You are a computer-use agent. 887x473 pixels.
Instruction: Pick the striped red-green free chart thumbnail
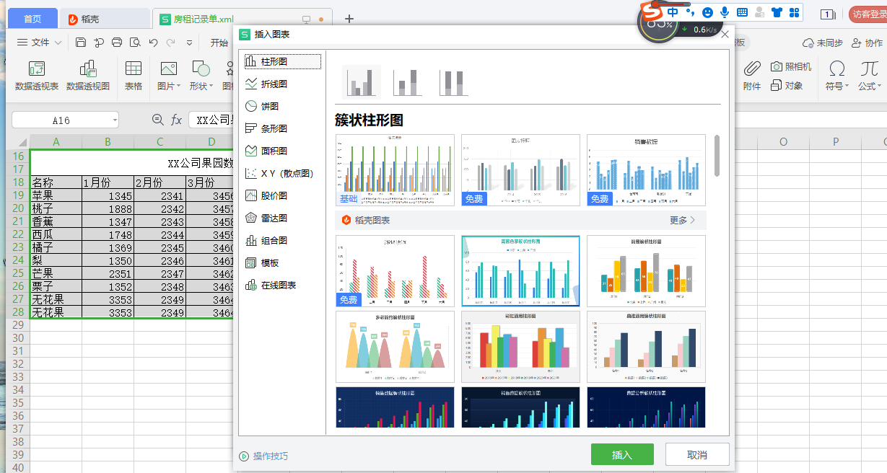[395, 271]
